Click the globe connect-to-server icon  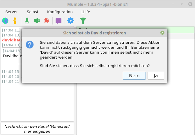(x=5, y=21)
